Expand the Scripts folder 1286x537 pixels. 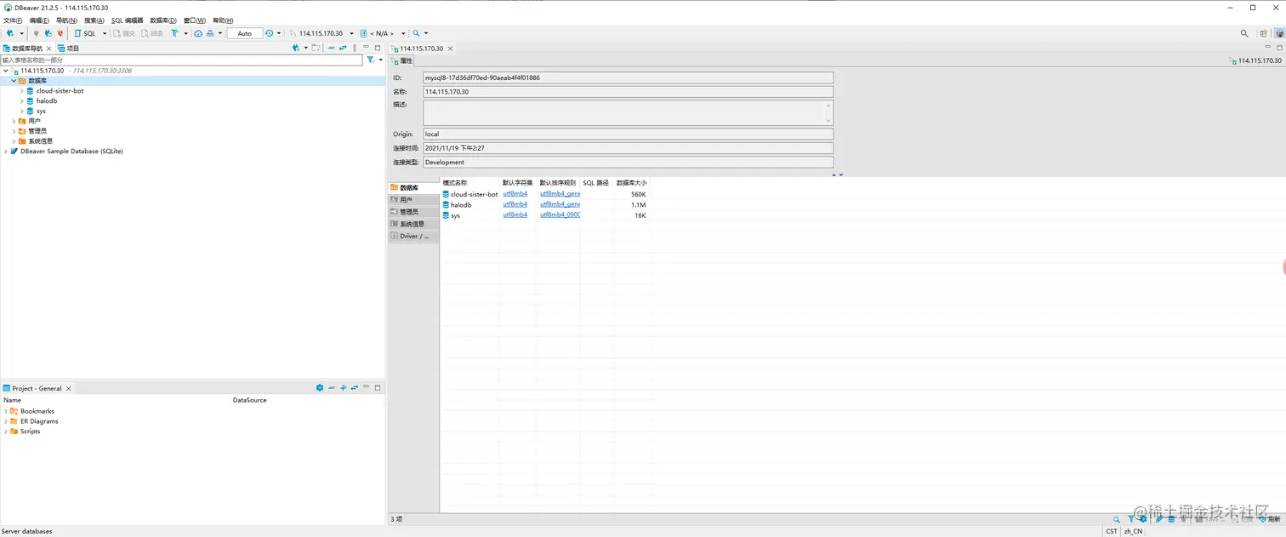pos(5,431)
